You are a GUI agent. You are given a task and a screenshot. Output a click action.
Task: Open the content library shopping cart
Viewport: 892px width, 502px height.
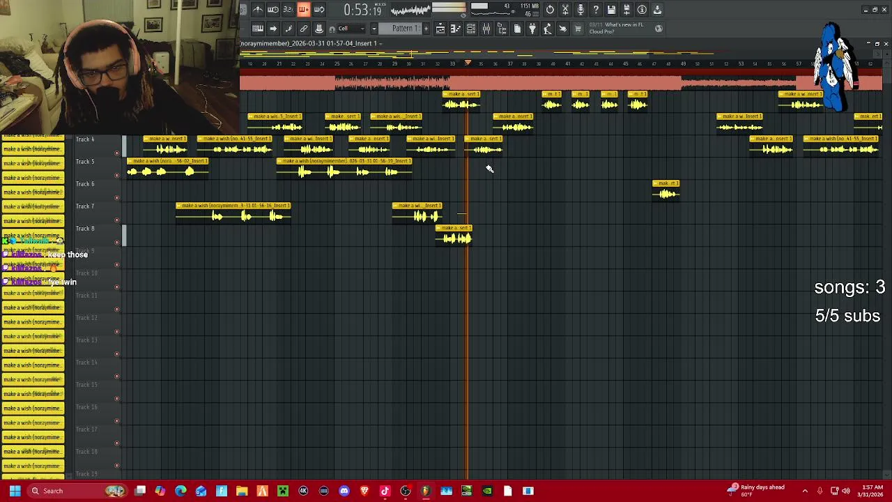point(578,29)
